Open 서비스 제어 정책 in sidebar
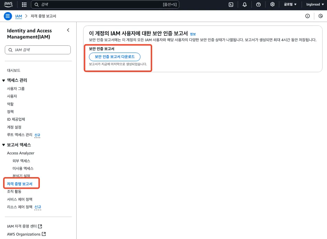This screenshot has height=239, width=327. [20, 199]
